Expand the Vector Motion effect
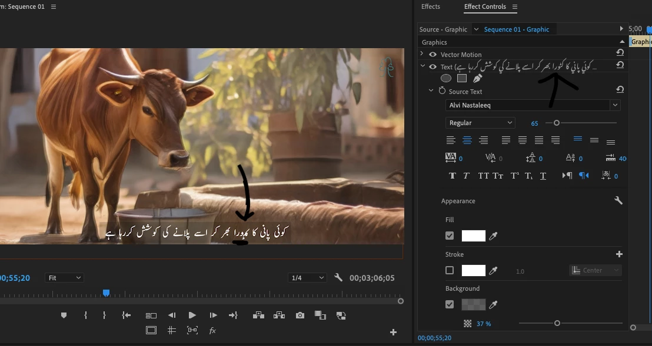This screenshot has width=652, height=346. click(x=422, y=54)
